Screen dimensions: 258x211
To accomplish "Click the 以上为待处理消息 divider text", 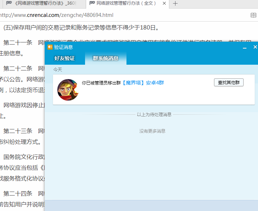I will click(x=154, y=114).
